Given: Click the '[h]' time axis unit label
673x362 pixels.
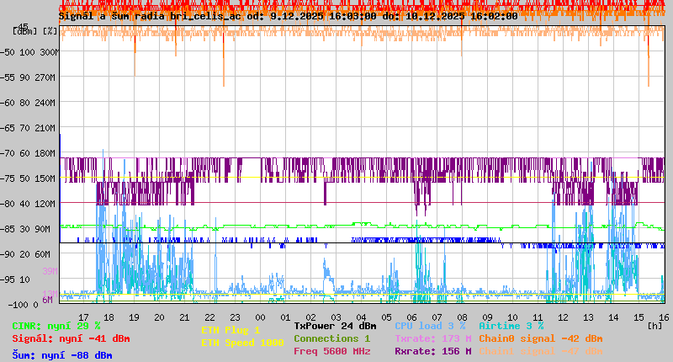Looking at the screenshot, I should pyautogui.click(x=654, y=326).
